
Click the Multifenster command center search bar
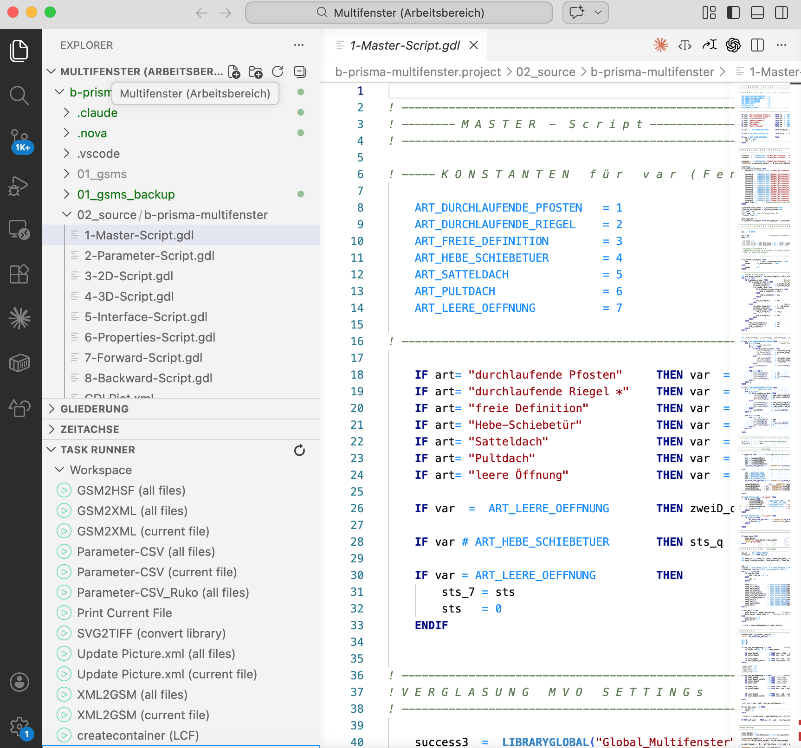point(399,13)
